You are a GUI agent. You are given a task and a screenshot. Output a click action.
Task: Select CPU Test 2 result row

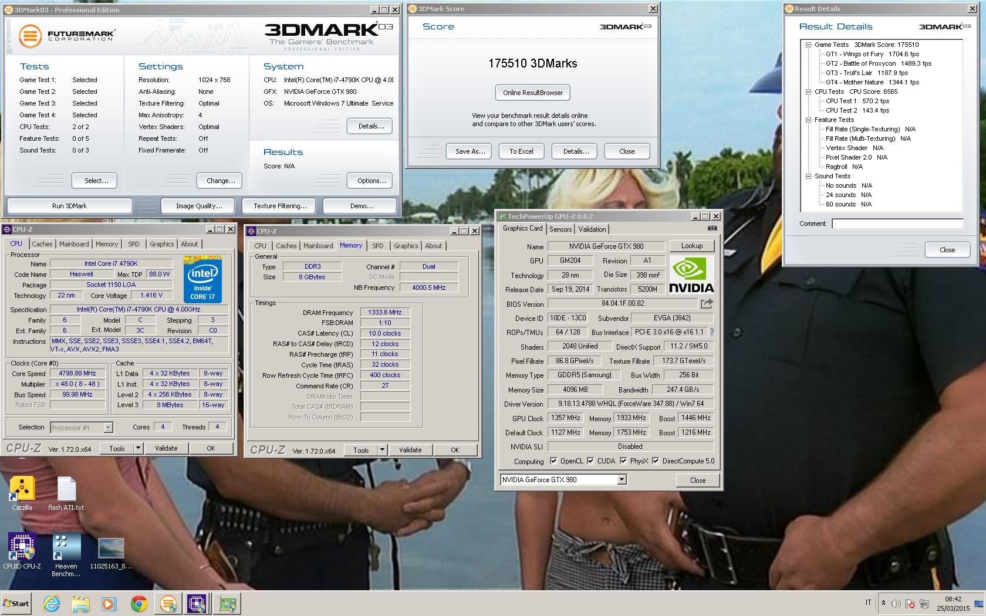tap(857, 110)
